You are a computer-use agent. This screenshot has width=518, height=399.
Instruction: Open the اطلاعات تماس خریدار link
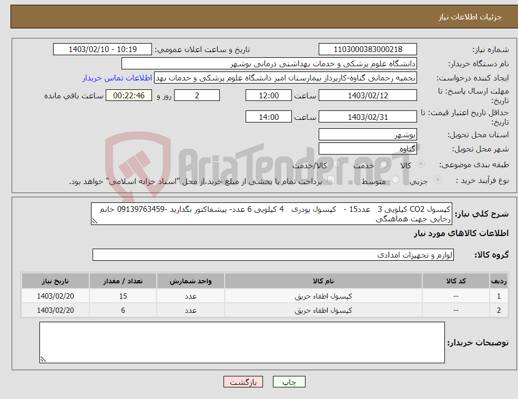click(117, 78)
